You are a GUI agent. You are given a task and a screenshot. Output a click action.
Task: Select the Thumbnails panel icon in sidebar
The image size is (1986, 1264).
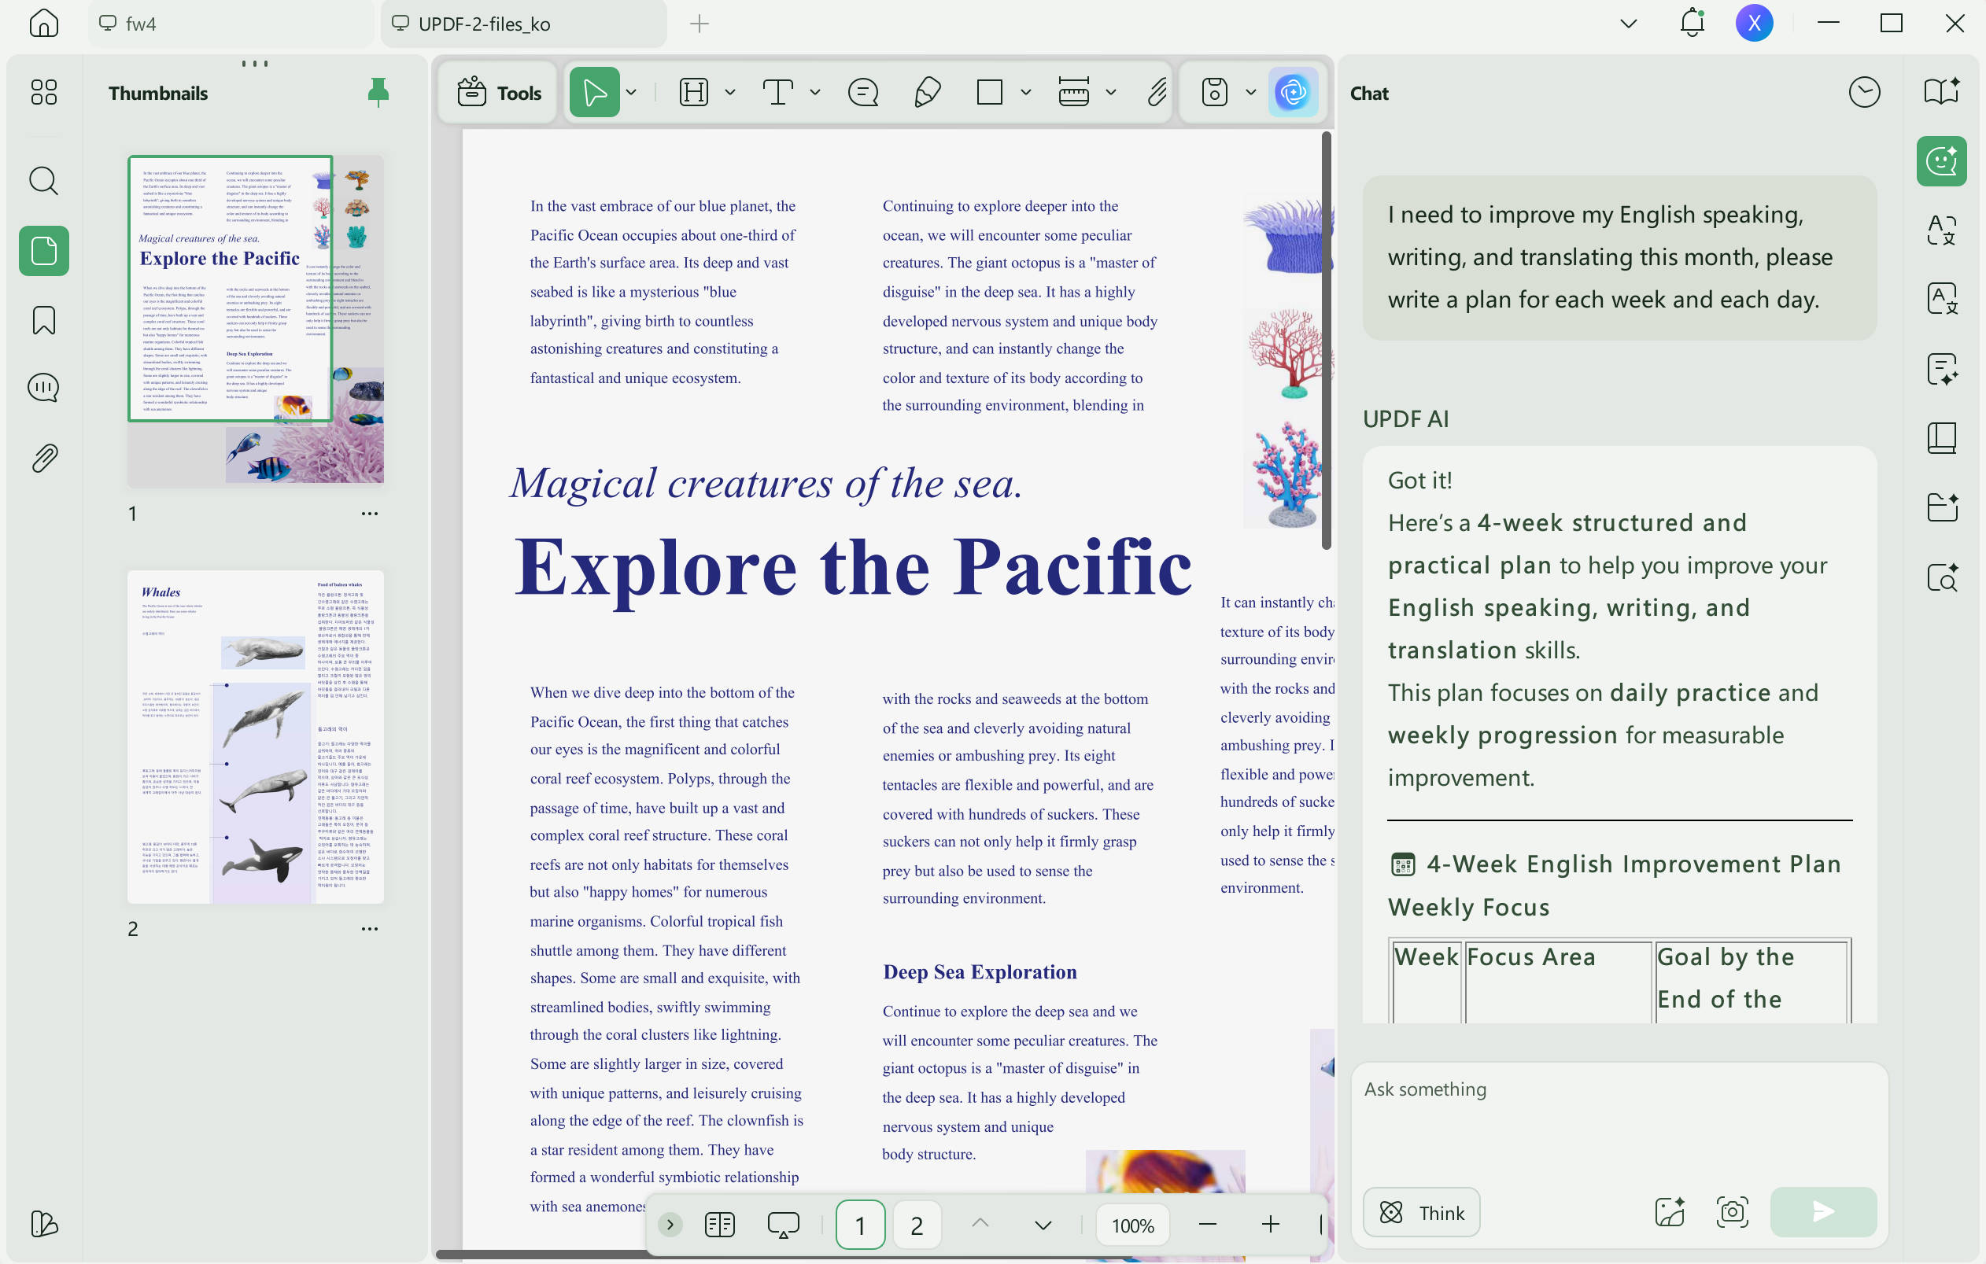tap(44, 251)
